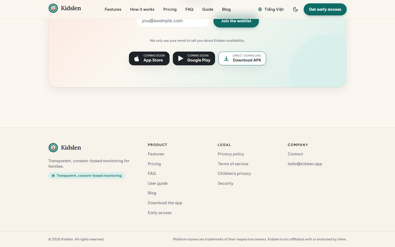This screenshot has width=395, height=247.
Task: Open the User guide footer link
Action: coord(158,183)
